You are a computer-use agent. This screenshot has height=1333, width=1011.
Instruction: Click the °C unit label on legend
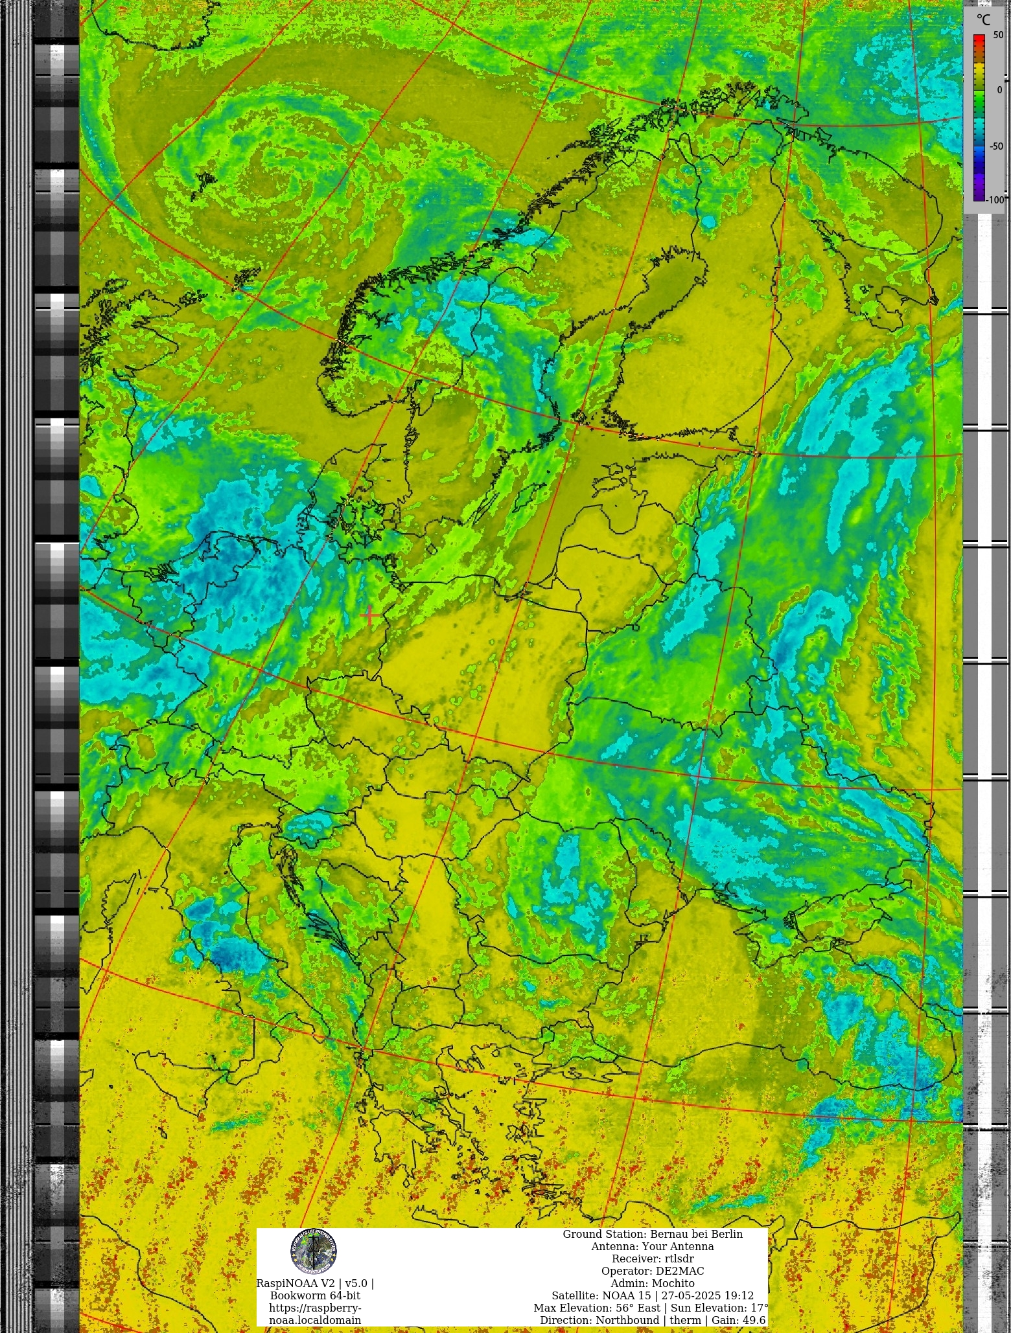[x=983, y=19]
